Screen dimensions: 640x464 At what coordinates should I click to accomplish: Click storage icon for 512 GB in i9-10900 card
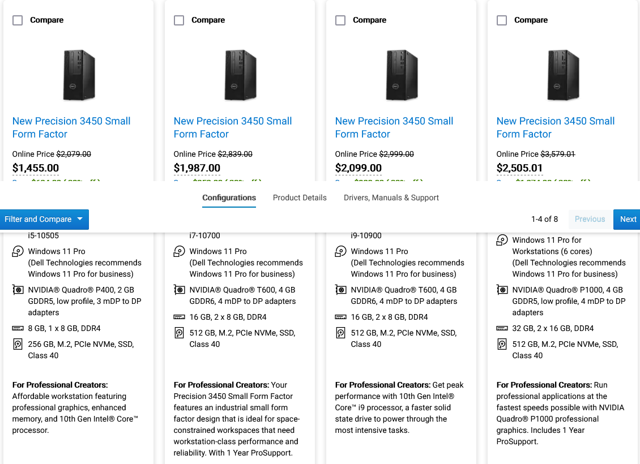[x=340, y=333]
